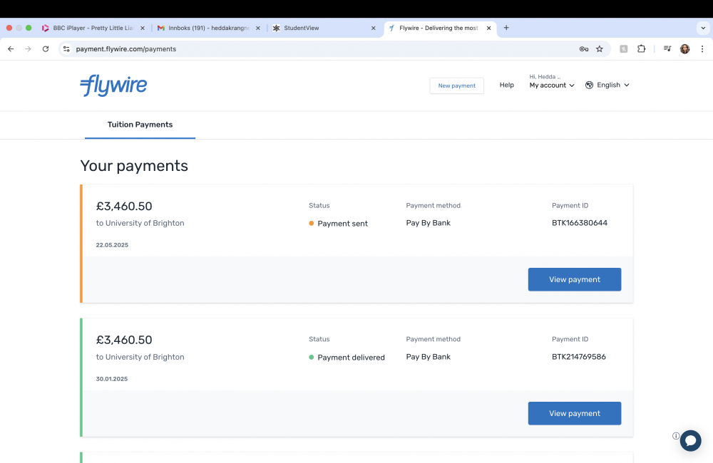This screenshot has width=713, height=463.
Task: Close the Gmail Innboks tab
Action: click(258, 28)
